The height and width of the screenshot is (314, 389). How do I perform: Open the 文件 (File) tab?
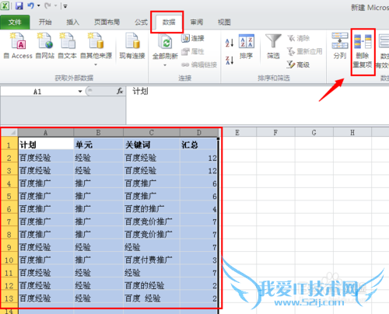[15, 23]
